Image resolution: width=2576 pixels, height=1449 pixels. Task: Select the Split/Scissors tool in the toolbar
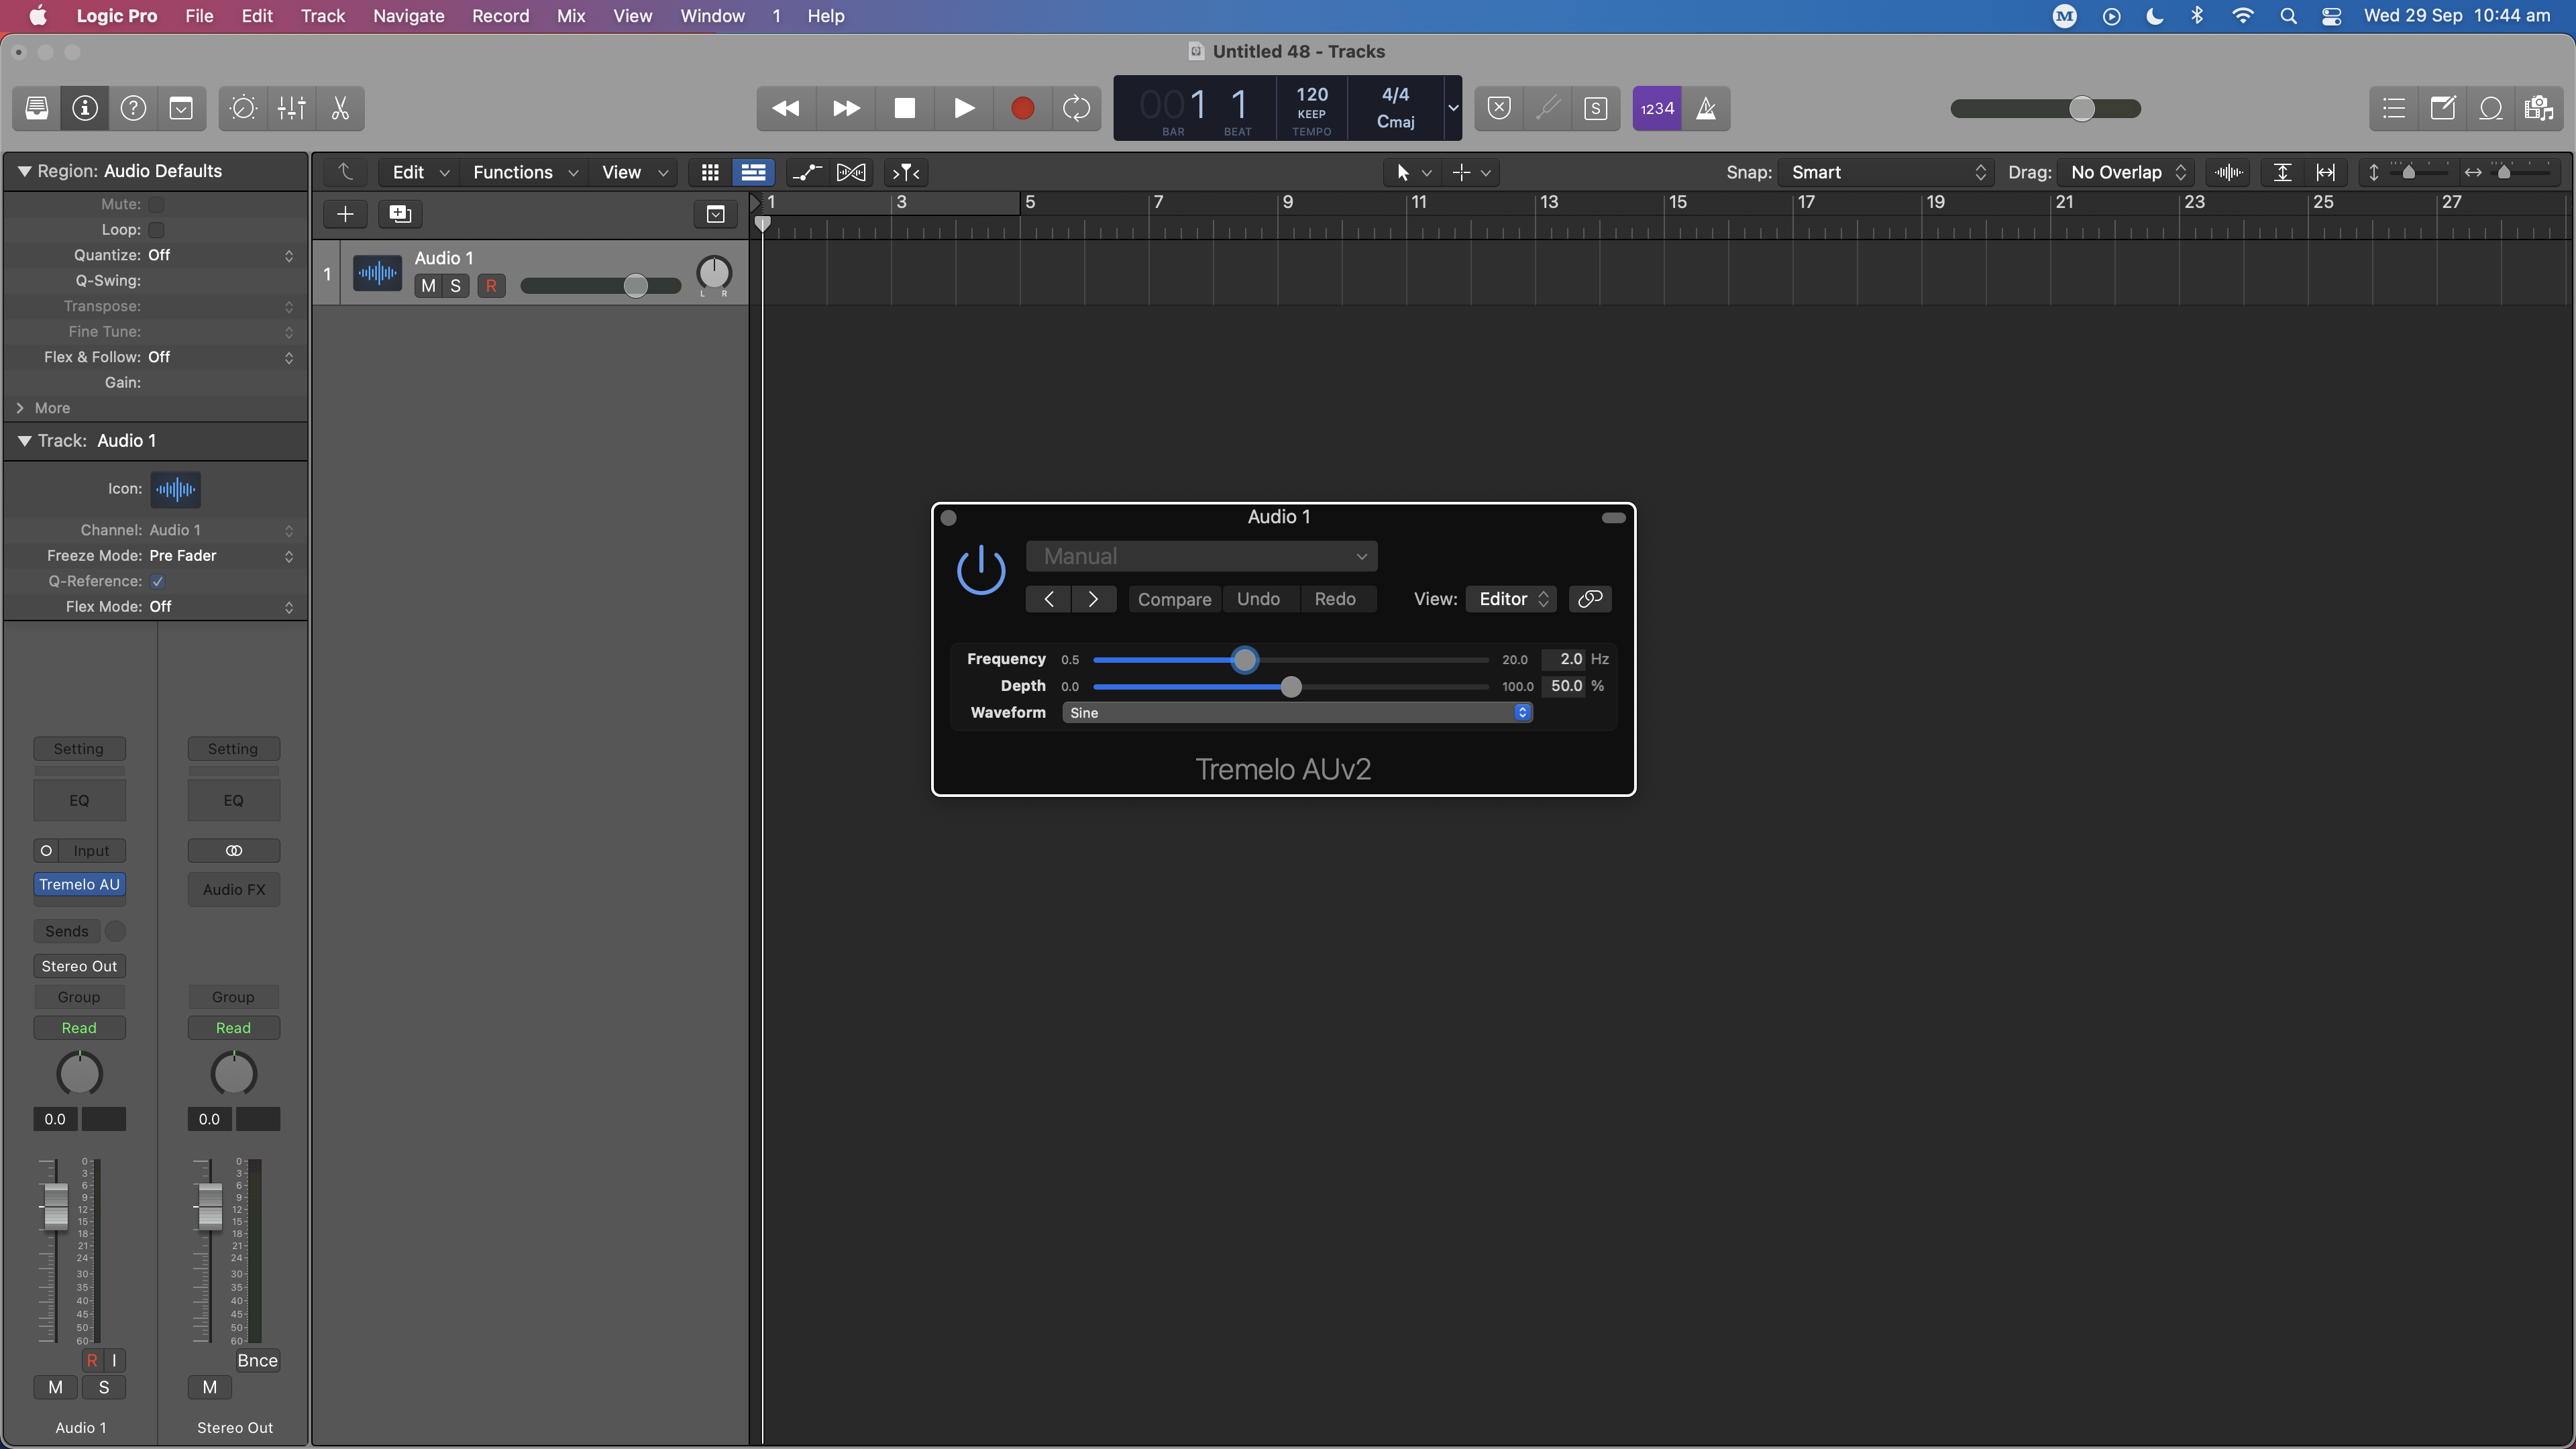tap(339, 108)
